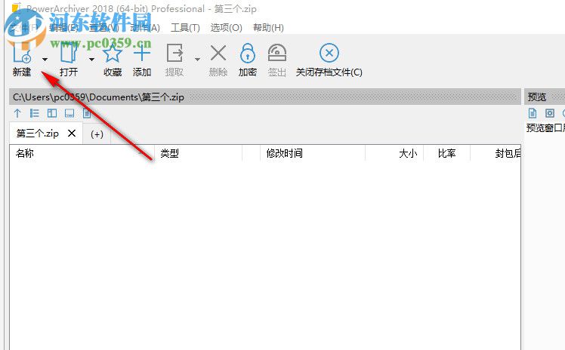The height and width of the screenshot is (350, 565).
Task: Click the clipboard icon under the path bar
Action: pyautogui.click(x=86, y=113)
